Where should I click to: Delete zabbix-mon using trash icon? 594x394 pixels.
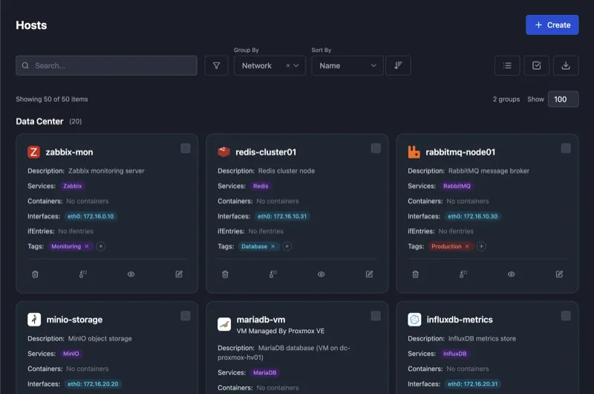[35, 274]
